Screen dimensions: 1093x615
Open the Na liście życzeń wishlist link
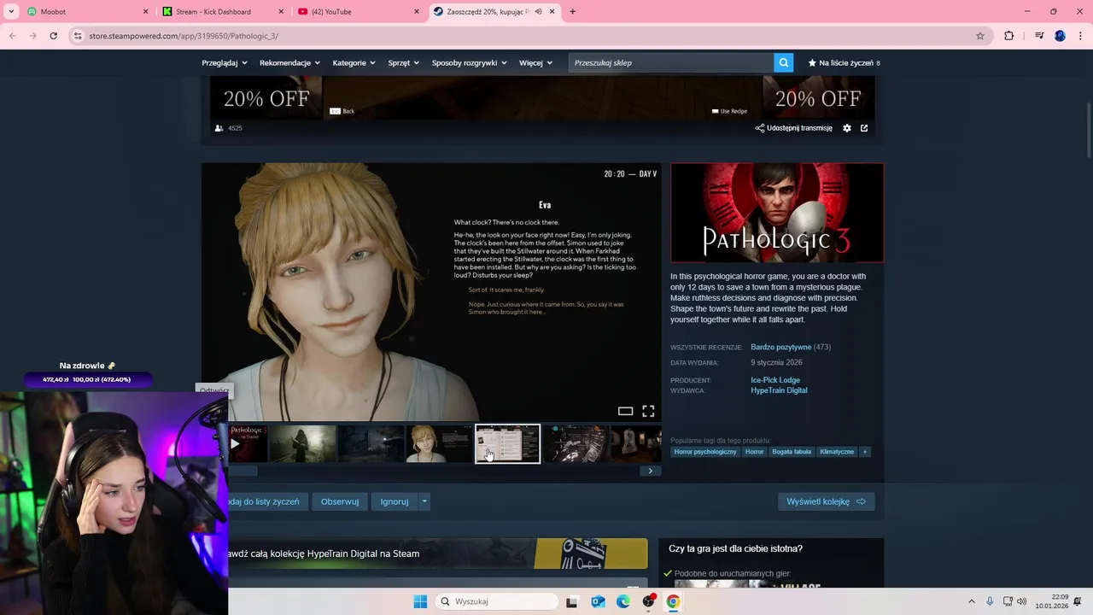844,62
